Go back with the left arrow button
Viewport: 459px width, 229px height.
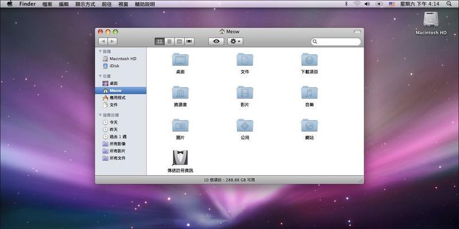coord(103,41)
